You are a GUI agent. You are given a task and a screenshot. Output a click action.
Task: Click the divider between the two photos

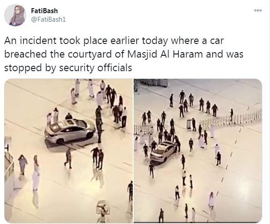[x=133, y=151]
